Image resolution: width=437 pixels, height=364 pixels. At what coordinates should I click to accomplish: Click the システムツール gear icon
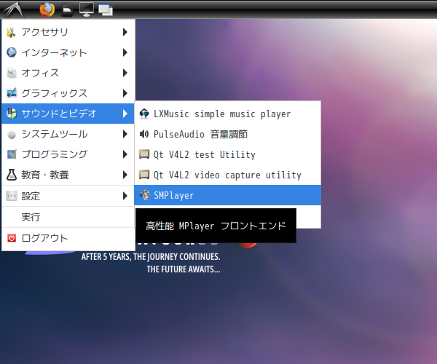point(12,134)
